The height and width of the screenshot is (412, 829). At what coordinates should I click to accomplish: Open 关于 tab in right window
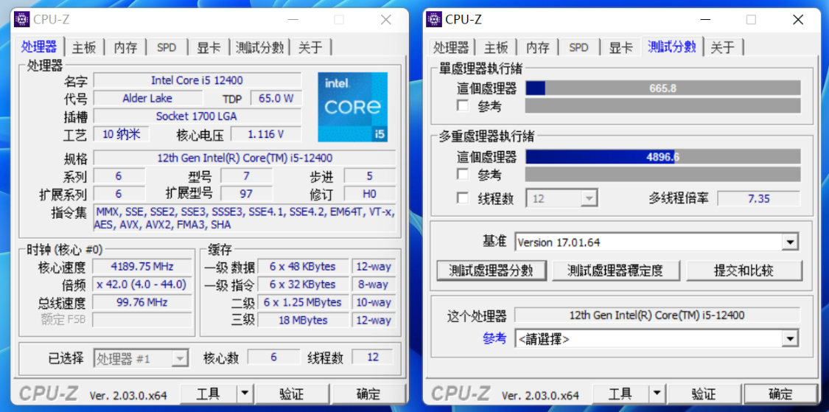[723, 48]
